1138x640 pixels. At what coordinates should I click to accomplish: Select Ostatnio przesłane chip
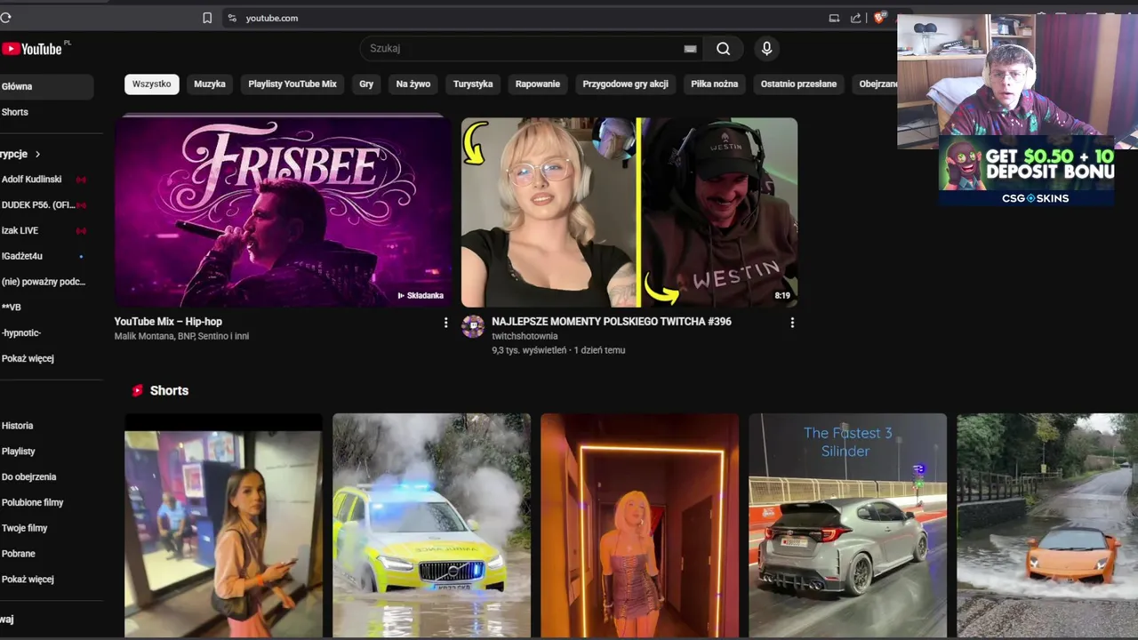point(798,84)
